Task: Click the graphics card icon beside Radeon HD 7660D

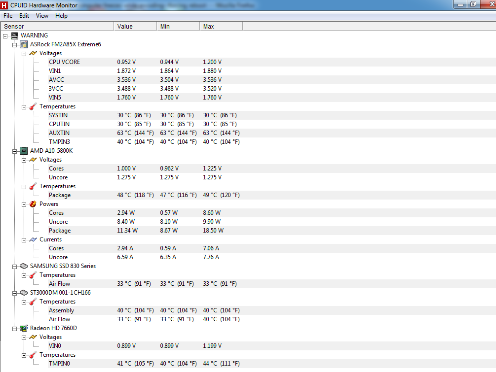Action: click(24, 329)
